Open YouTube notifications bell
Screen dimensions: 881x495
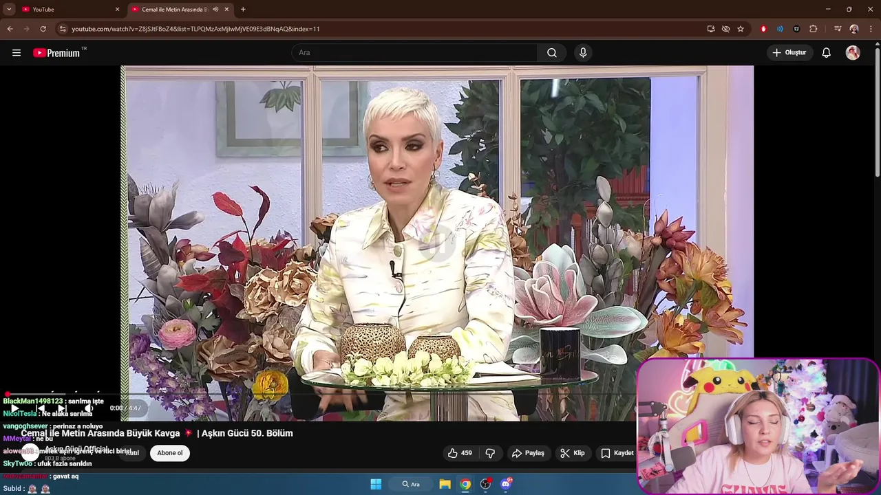coord(827,53)
